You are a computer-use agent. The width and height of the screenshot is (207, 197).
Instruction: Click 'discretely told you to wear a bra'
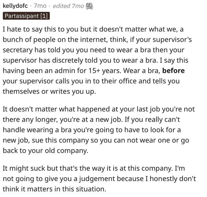pos(105,60)
